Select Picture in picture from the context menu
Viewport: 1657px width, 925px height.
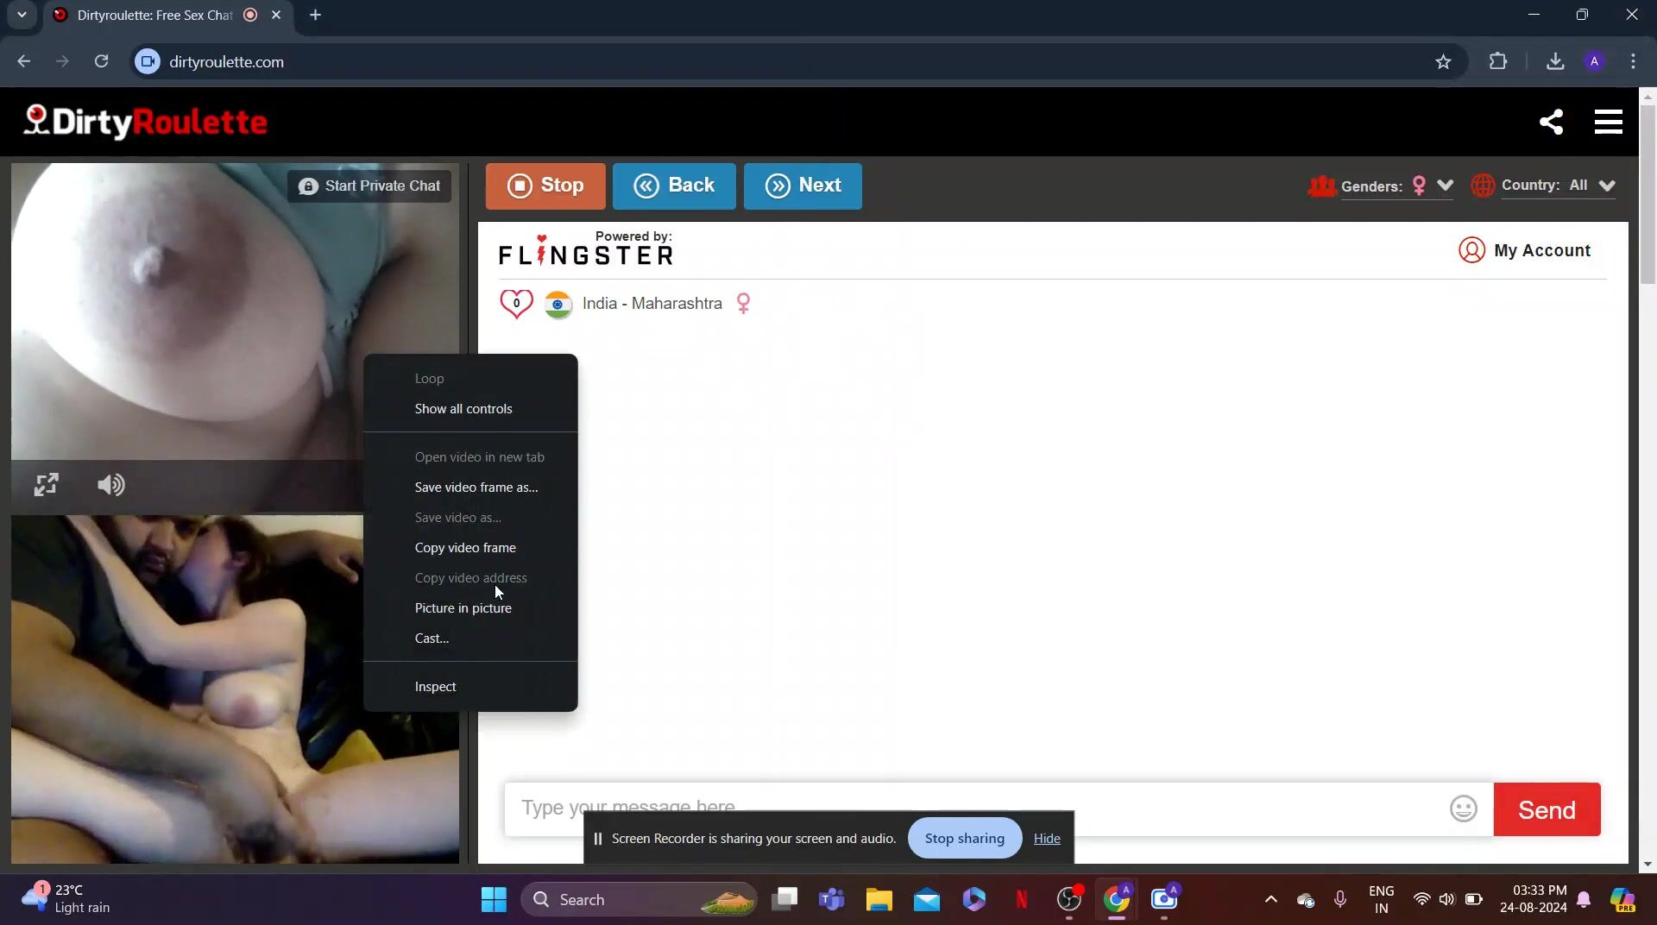click(x=463, y=608)
